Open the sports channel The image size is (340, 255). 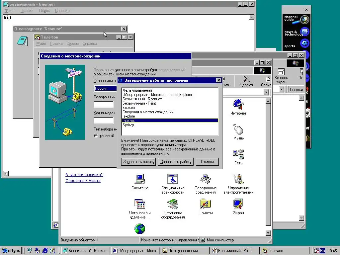point(296,44)
